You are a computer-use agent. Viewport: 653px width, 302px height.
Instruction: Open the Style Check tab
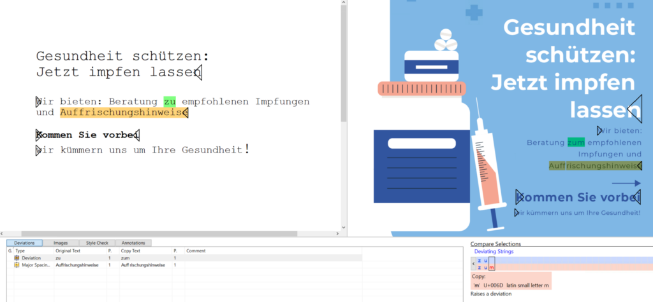[x=97, y=243]
